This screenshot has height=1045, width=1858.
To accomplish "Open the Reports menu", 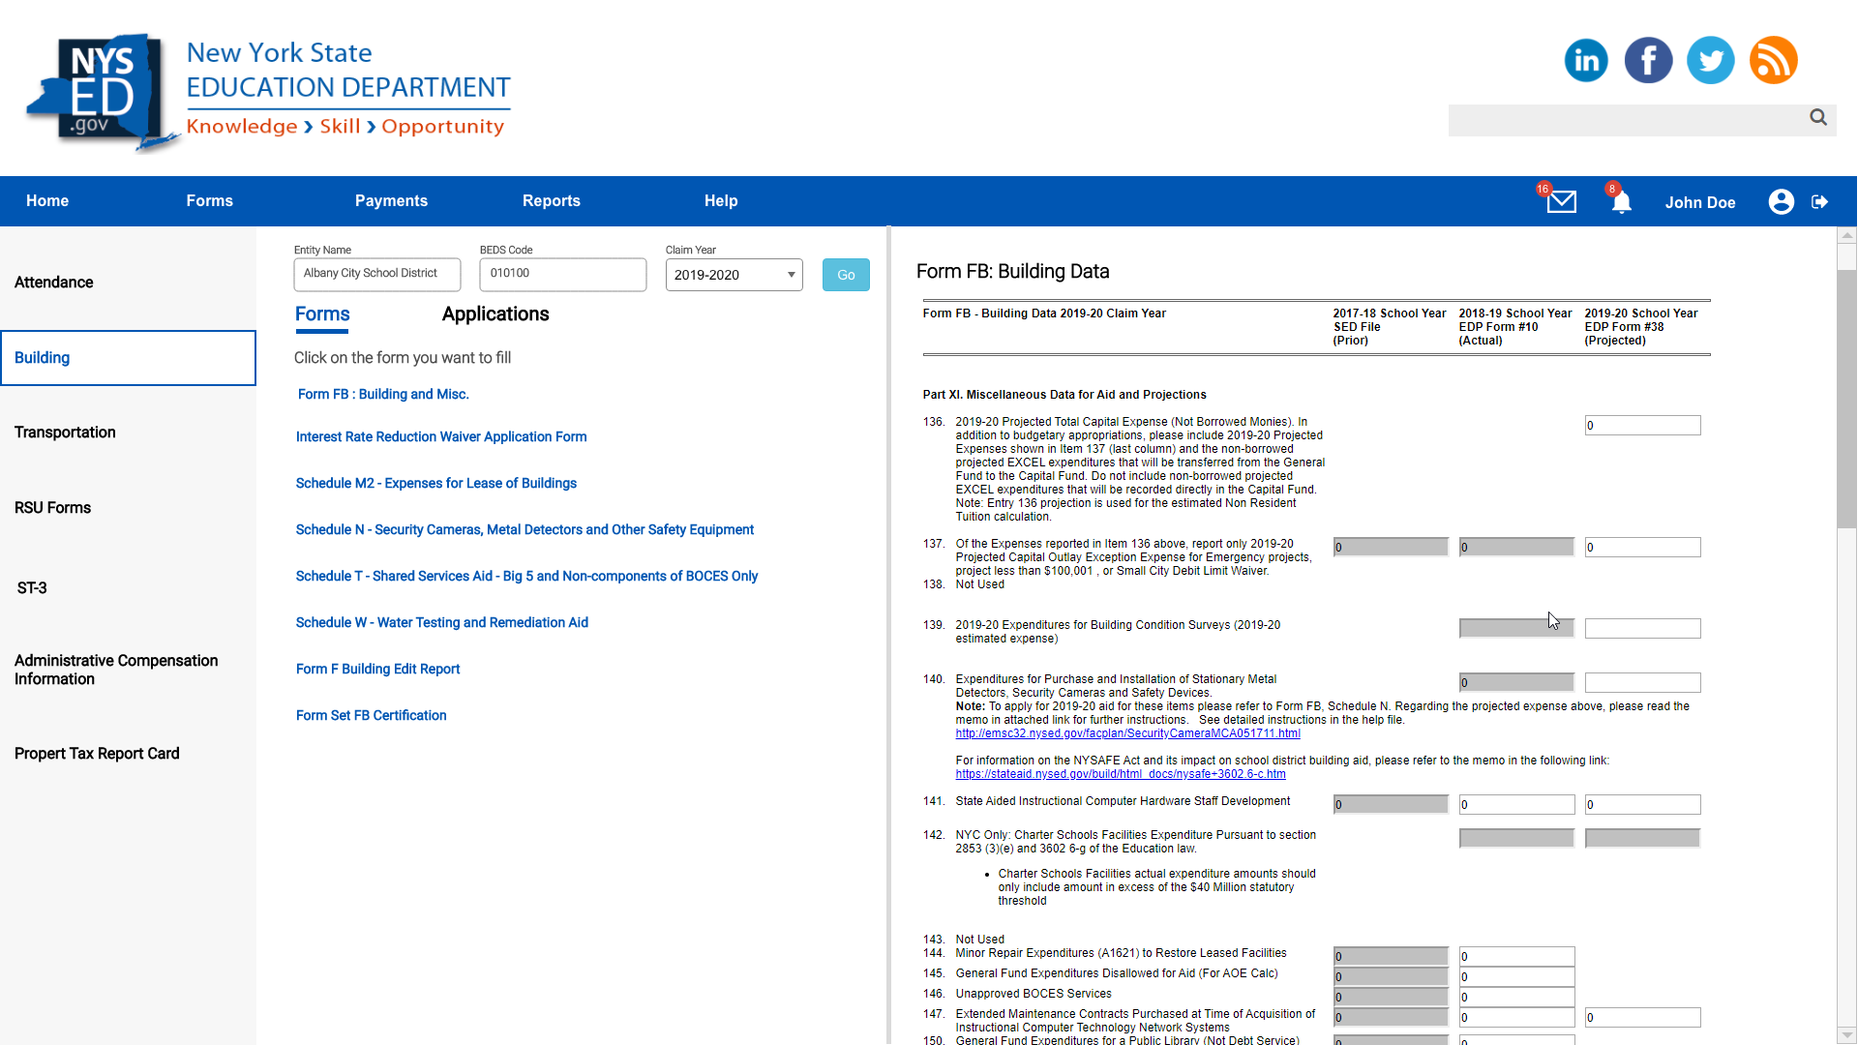I will pyautogui.click(x=551, y=201).
